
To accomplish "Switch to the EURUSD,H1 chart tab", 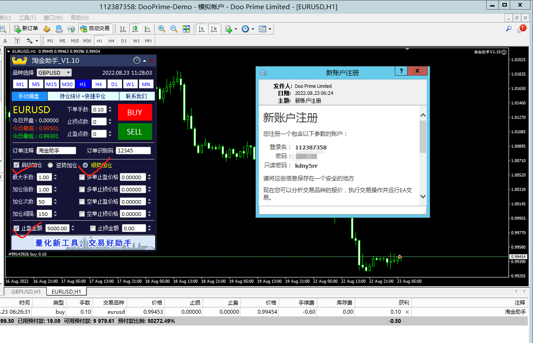I will [66, 291].
